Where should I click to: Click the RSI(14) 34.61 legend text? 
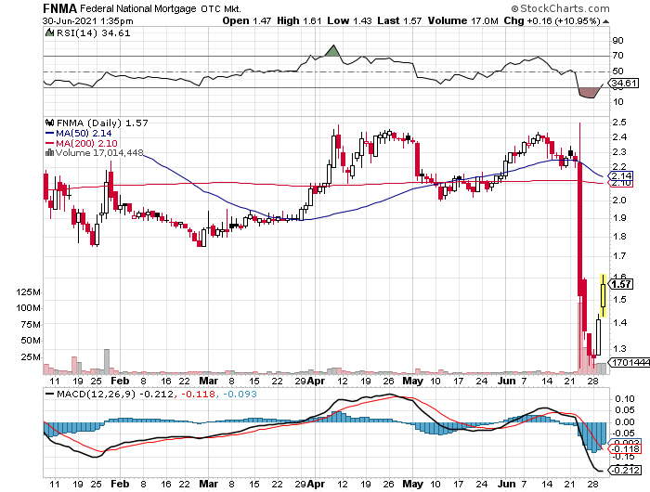[x=93, y=33]
